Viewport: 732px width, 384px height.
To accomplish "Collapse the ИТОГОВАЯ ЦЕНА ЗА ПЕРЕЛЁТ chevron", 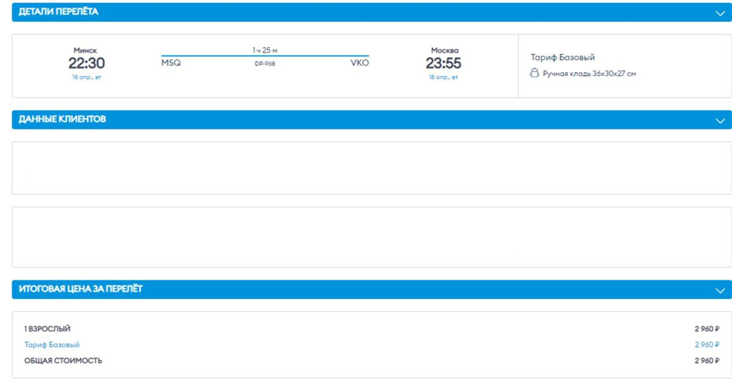I will [720, 291].
